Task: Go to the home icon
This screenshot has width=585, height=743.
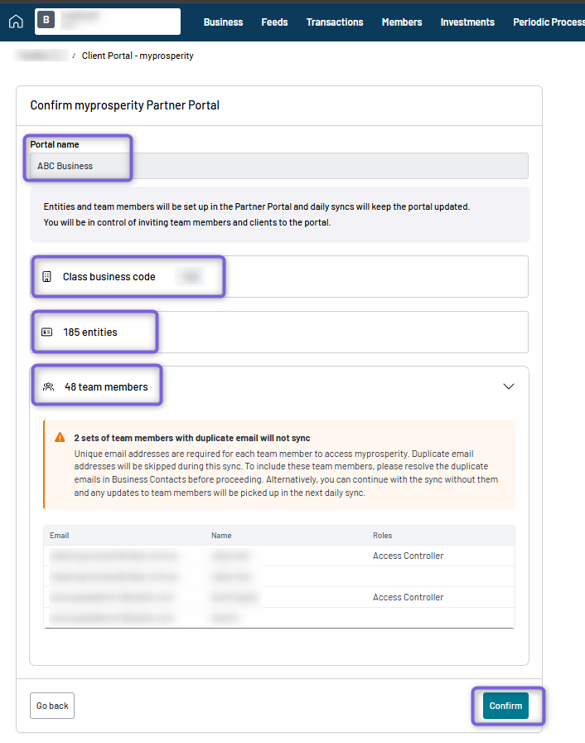Action: [16, 22]
